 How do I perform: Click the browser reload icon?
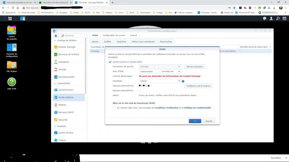(13, 8)
